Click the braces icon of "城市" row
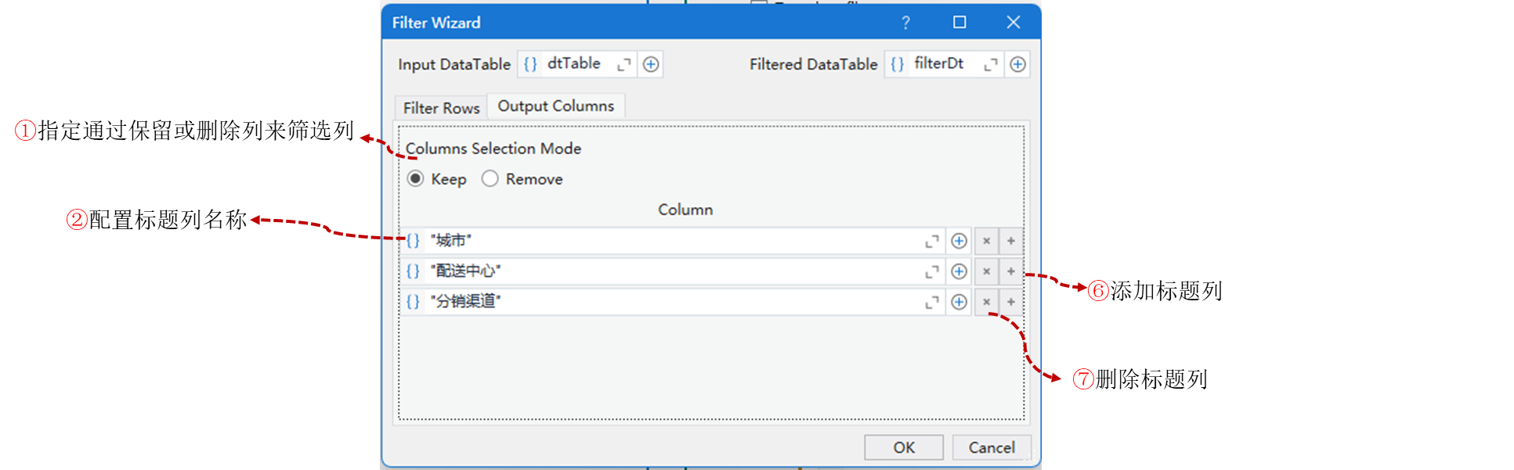Screen dimensions: 1514x470 pos(413,241)
